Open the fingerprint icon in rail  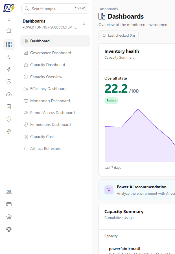(x=9, y=132)
